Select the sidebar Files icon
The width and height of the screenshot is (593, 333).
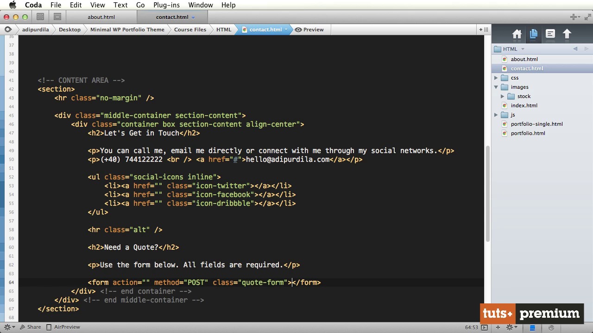pyautogui.click(x=534, y=34)
